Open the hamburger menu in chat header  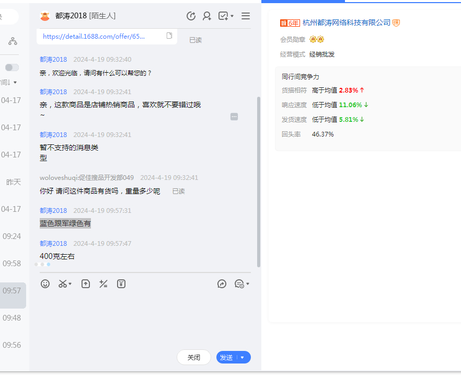coord(246,16)
